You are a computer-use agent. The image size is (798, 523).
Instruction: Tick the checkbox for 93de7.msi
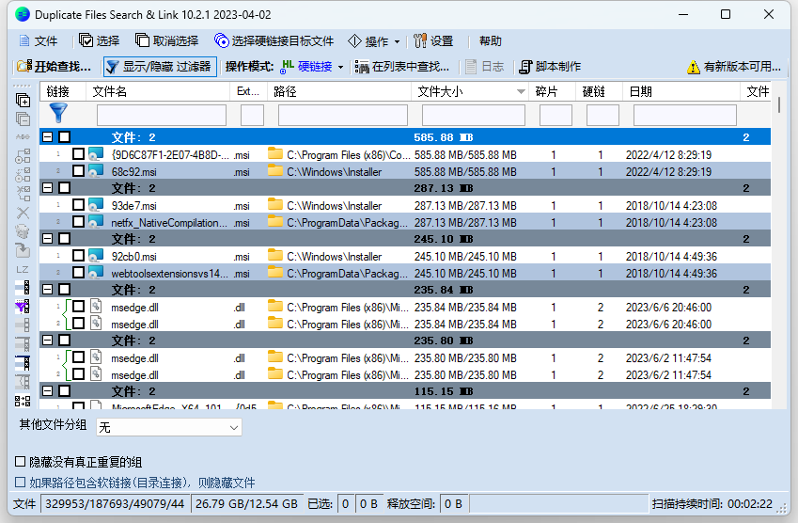pyautogui.click(x=78, y=205)
